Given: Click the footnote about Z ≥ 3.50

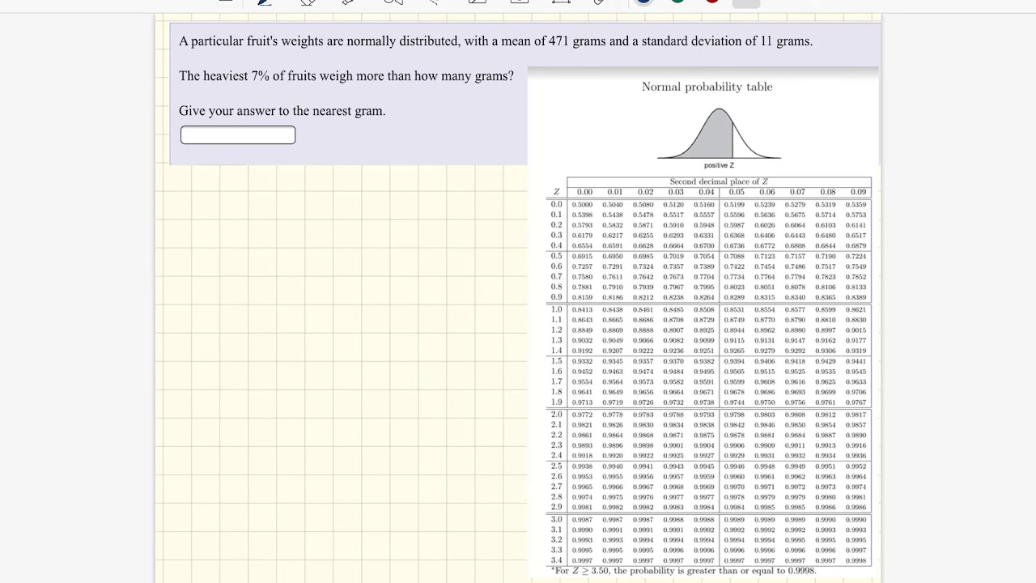Looking at the screenshot, I should coord(684,571).
